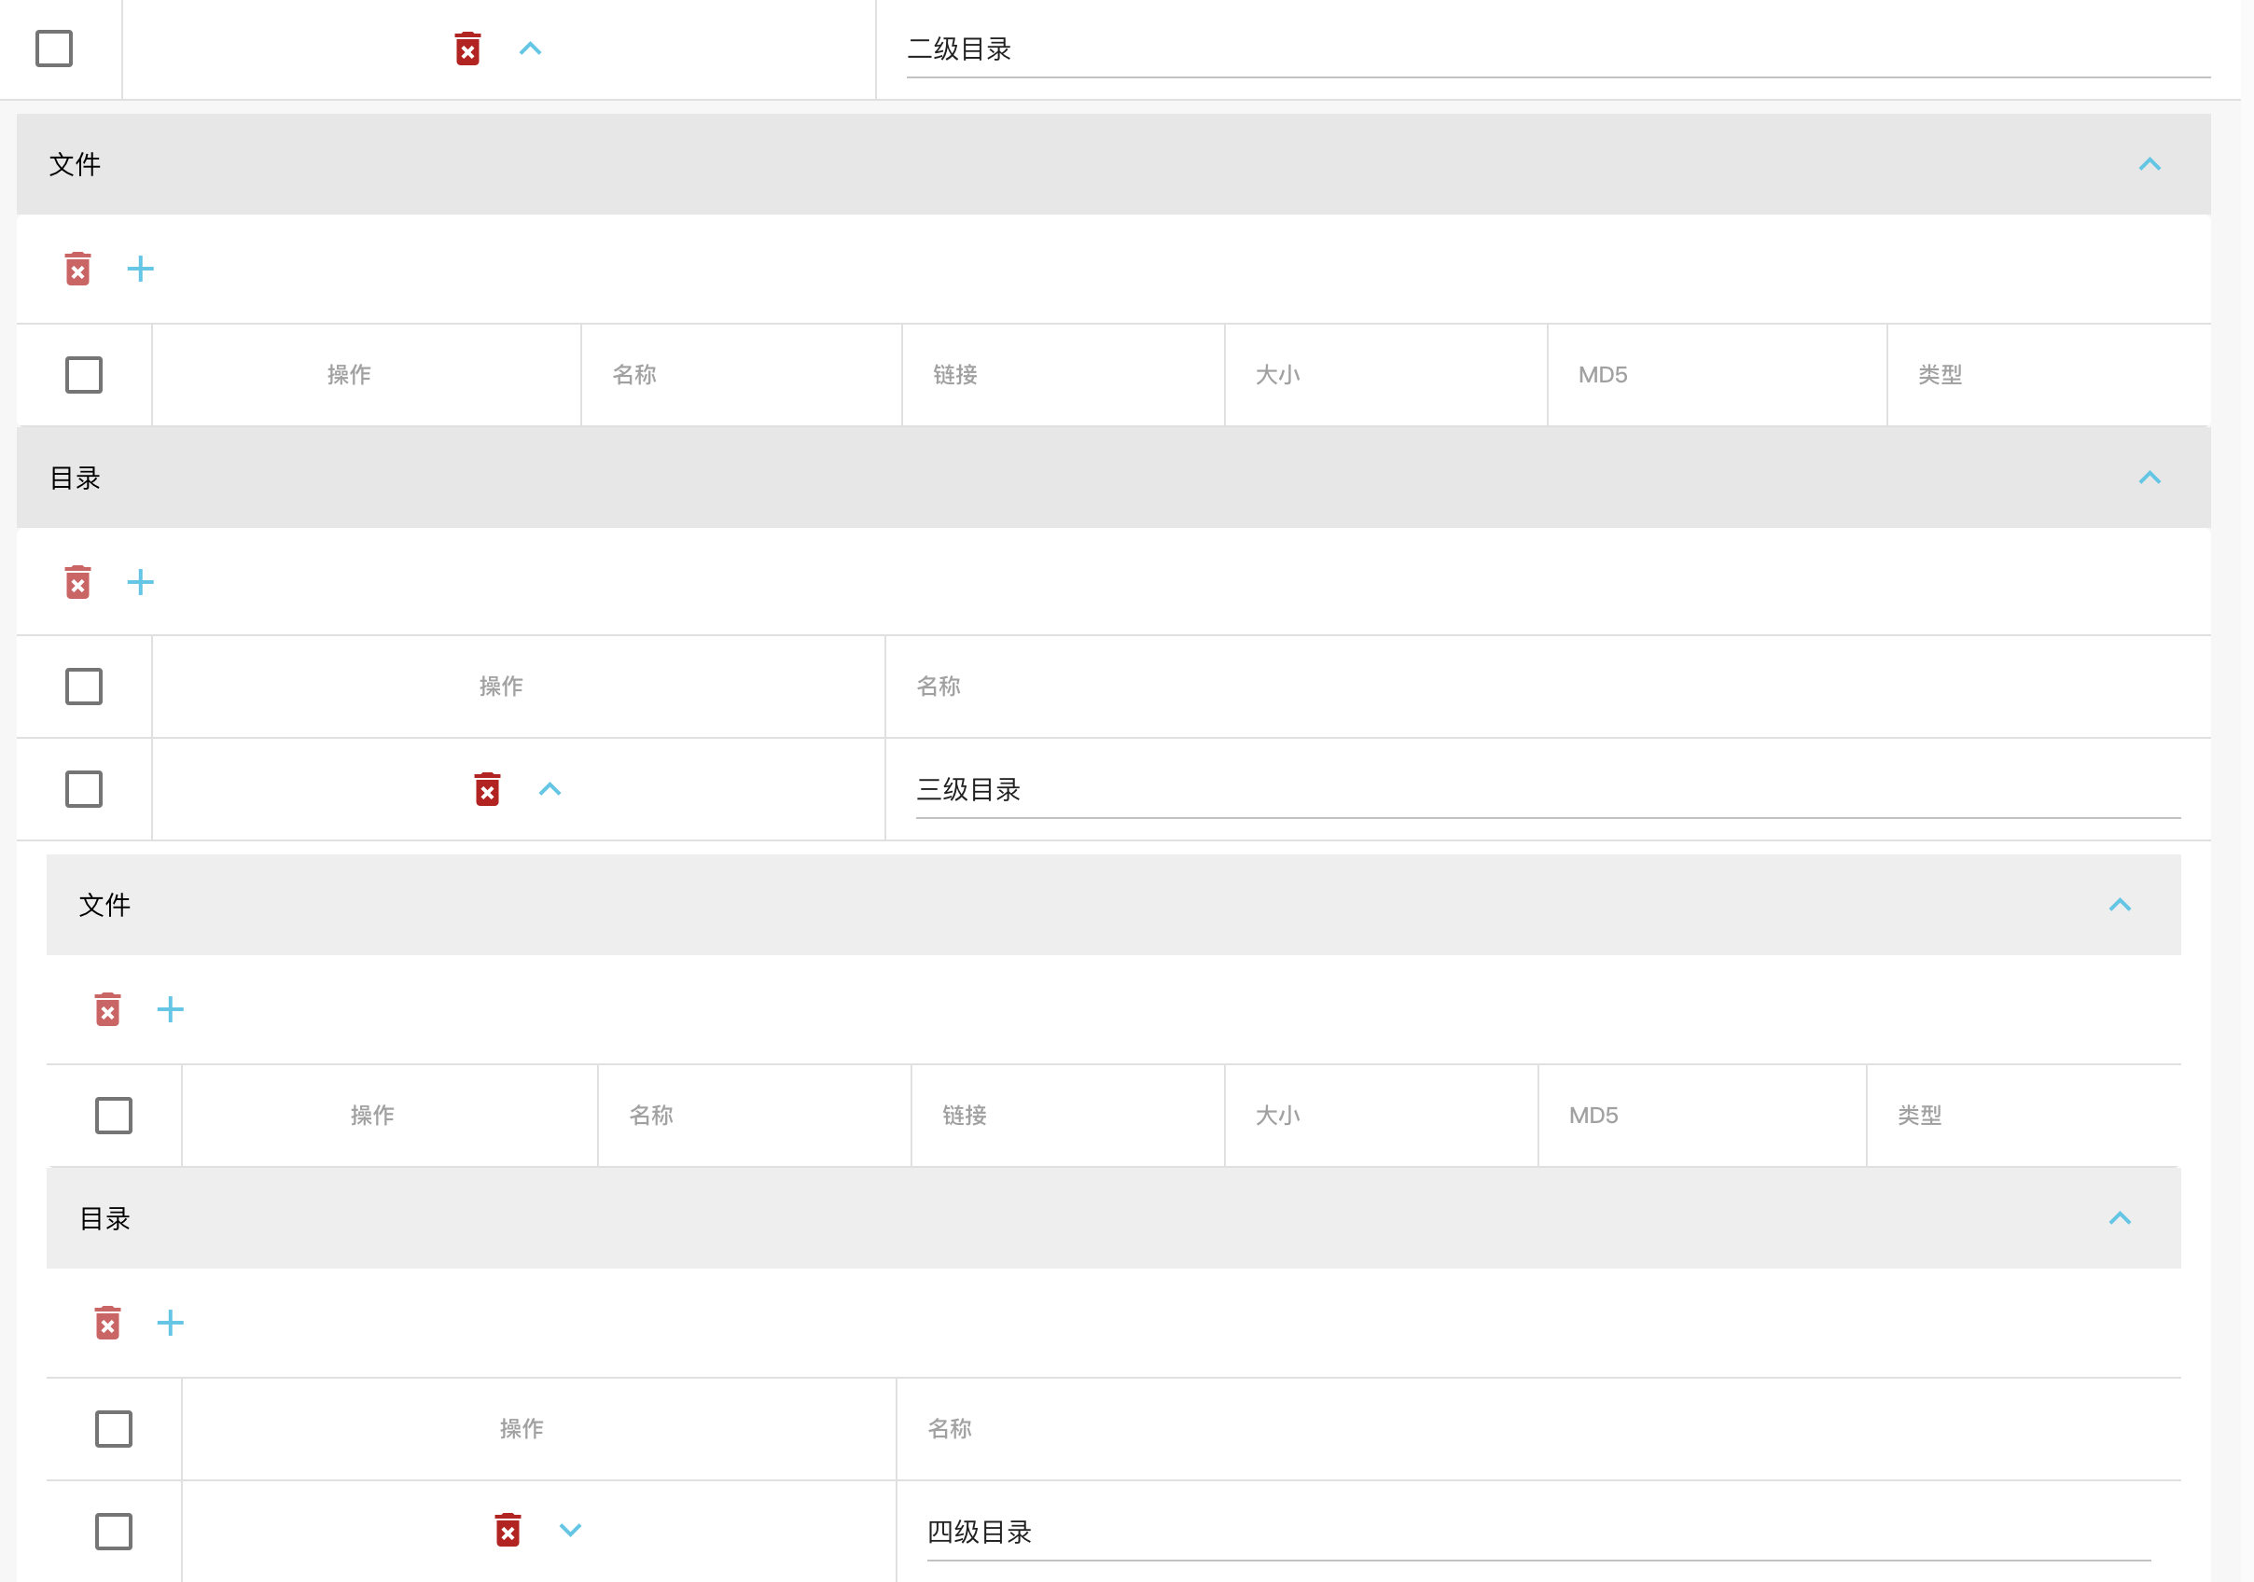The image size is (2254, 1582).
Task: Delete the 二级目录 row with its trash icon
Action: tap(467, 49)
